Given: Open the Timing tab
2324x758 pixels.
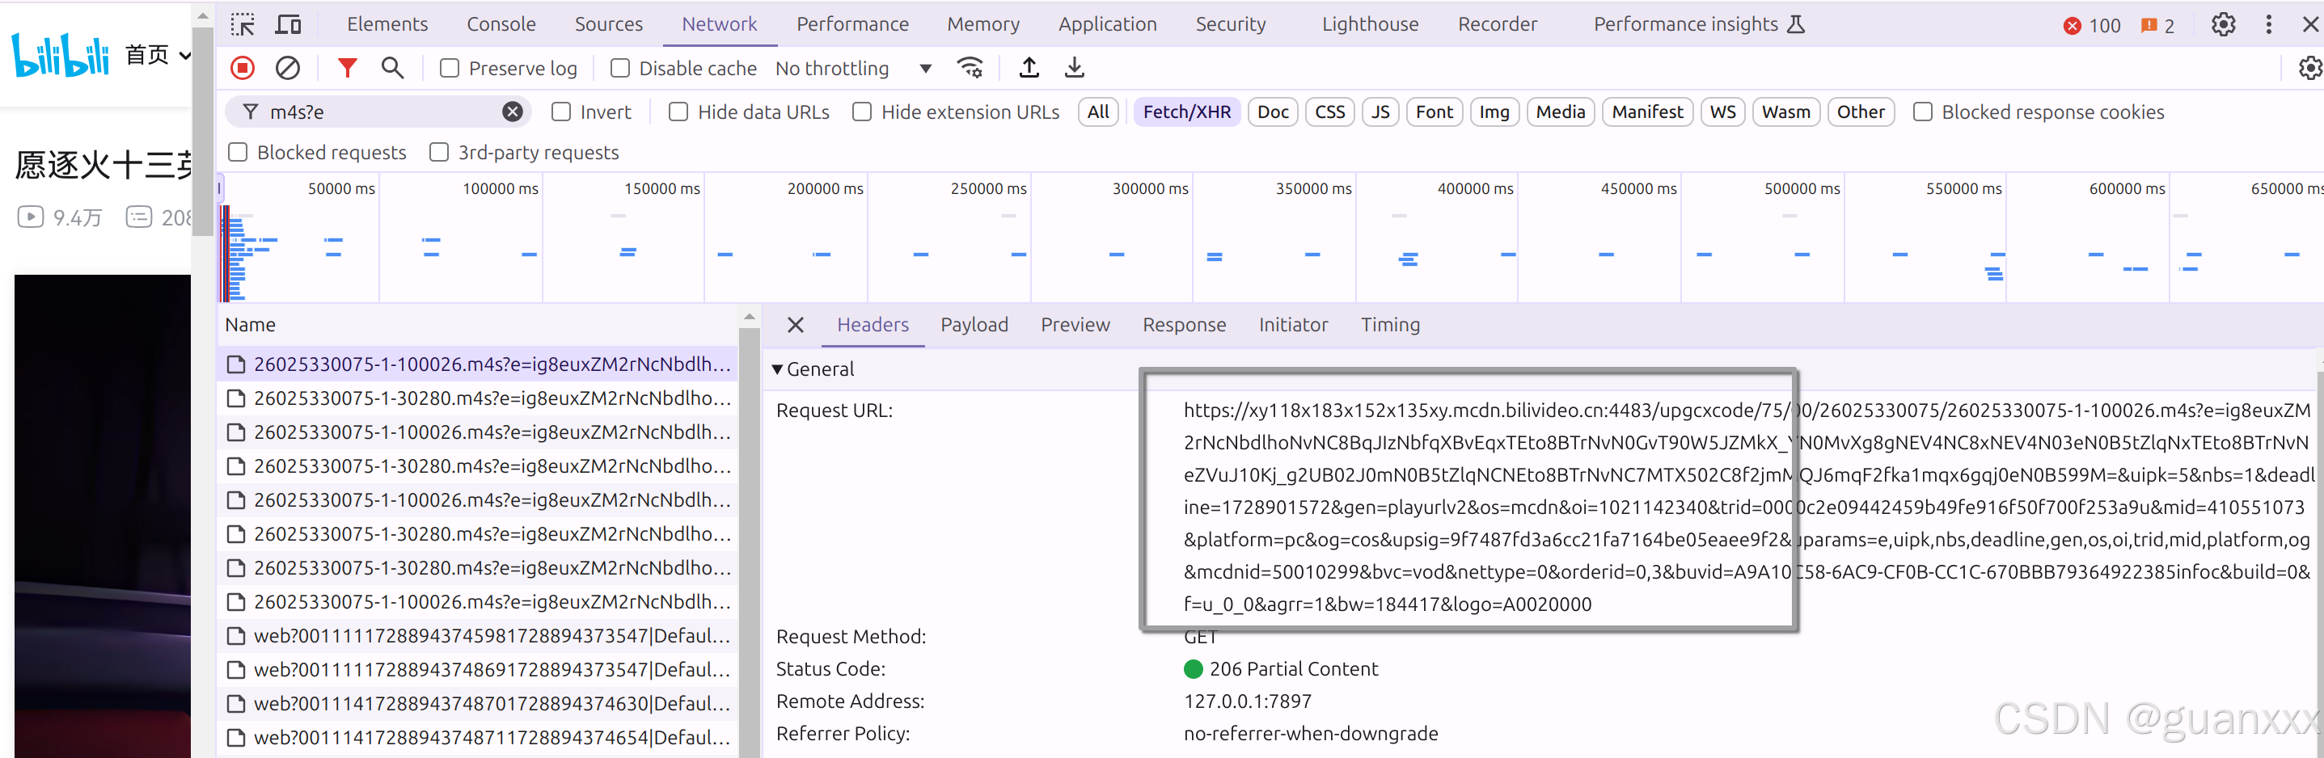Looking at the screenshot, I should 1390,325.
